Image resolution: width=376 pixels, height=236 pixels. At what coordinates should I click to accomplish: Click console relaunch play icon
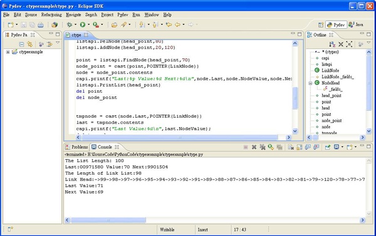[271, 147]
